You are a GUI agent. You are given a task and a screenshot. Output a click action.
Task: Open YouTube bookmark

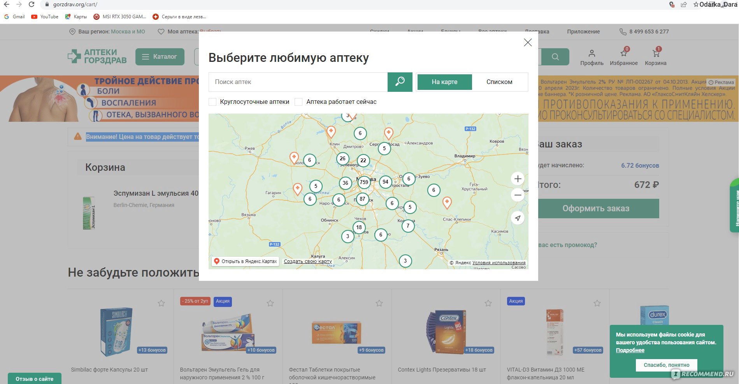(x=45, y=17)
